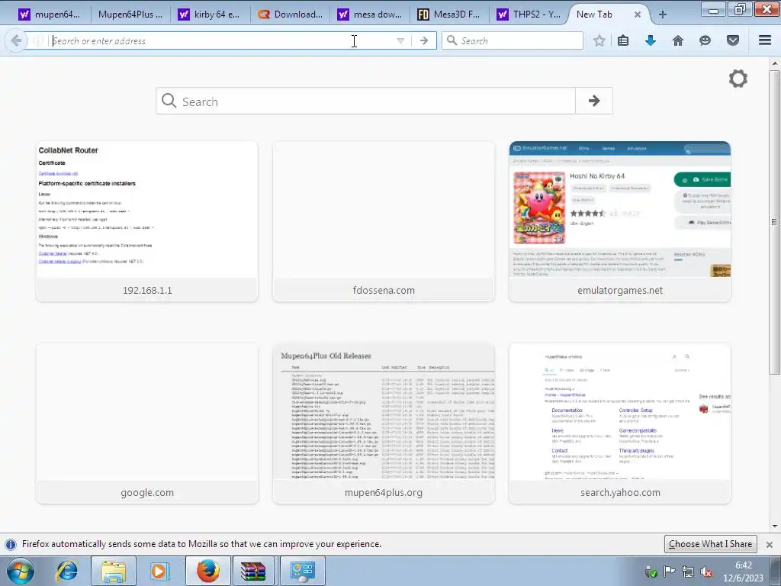
Task: Click the toolbar Search box
Action: point(513,41)
